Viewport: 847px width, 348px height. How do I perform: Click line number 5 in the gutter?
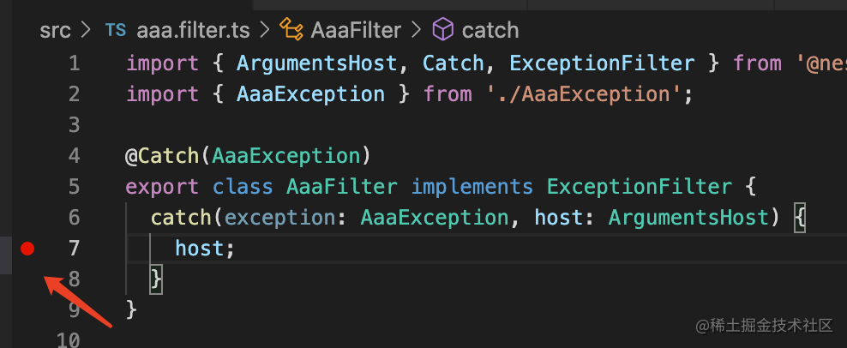point(74,186)
